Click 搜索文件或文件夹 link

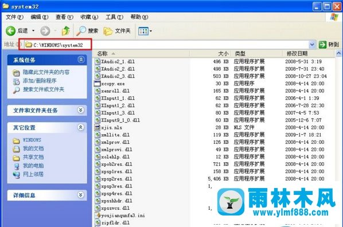44,89
